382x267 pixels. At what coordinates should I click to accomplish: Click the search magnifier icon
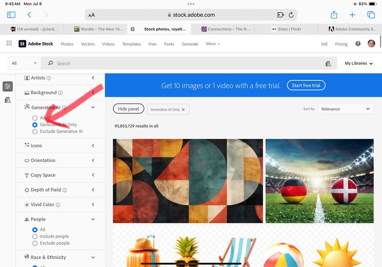coord(50,63)
